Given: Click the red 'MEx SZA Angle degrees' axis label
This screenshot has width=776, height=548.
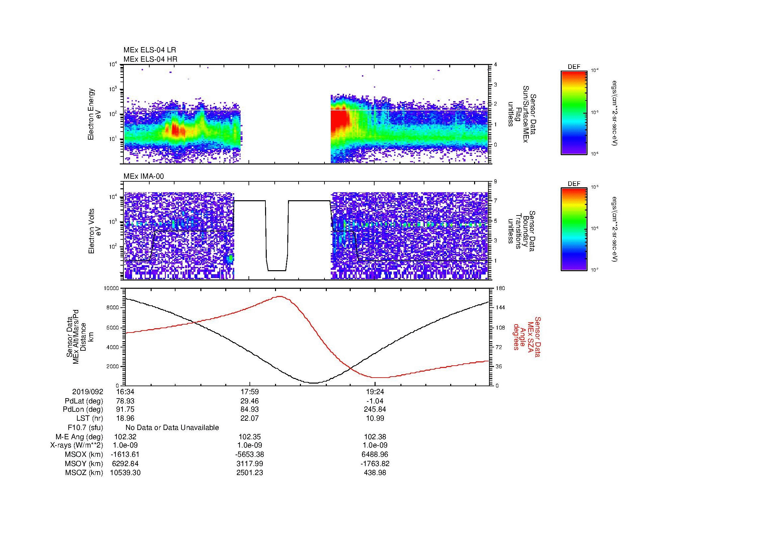Looking at the screenshot, I should (527, 336).
